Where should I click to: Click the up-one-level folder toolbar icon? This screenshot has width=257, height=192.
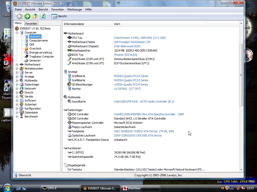[x=35, y=16]
